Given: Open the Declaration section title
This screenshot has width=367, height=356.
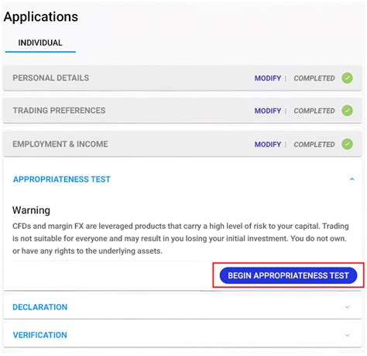Looking at the screenshot, I should coord(40,307).
